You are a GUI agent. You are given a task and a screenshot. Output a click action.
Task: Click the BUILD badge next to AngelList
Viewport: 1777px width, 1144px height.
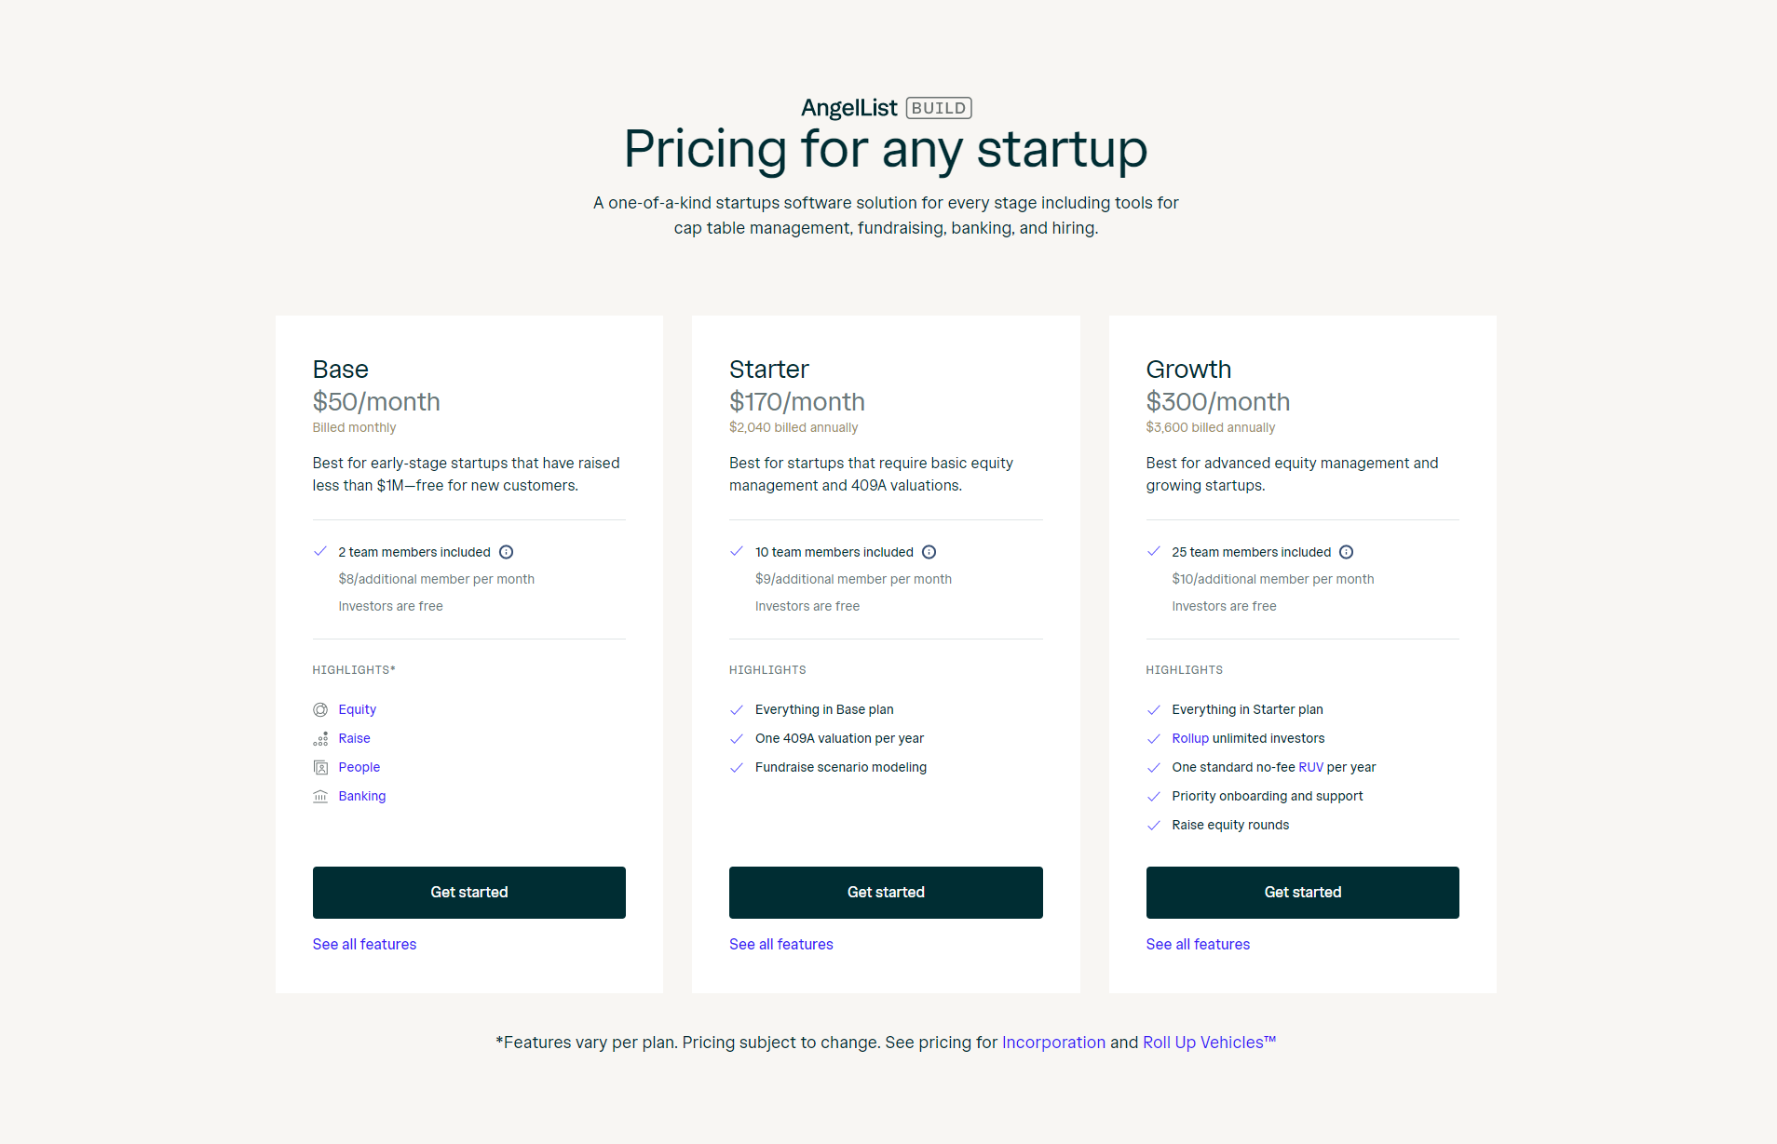coord(937,107)
